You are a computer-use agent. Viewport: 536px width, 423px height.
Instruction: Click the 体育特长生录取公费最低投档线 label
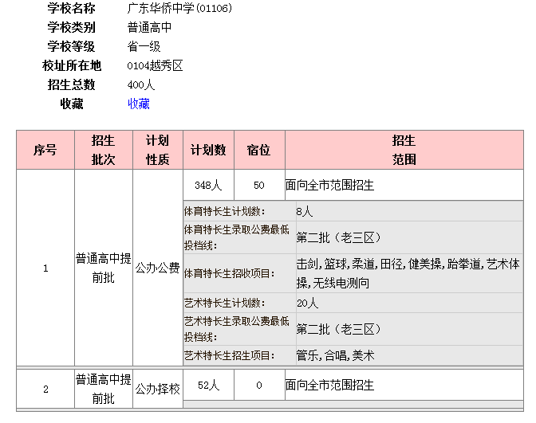point(237,237)
